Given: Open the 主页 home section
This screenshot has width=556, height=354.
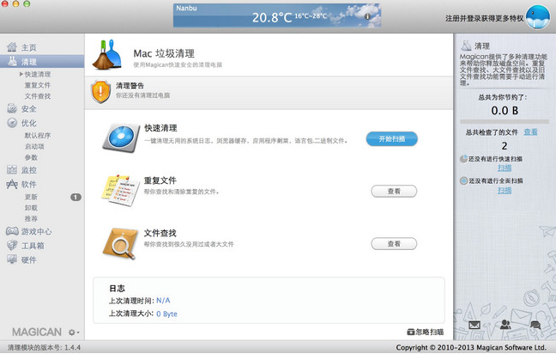Looking at the screenshot, I should [28, 47].
